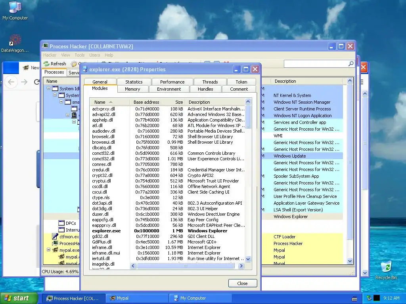The image size is (406, 304).
Task: Click modules horizontal scrollbar left arrow
Action: tap(133, 266)
